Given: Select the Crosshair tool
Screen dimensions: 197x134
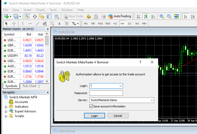Looking at the screenshot, I should (x=14, y=23).
